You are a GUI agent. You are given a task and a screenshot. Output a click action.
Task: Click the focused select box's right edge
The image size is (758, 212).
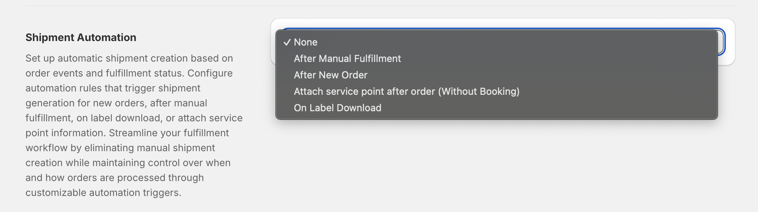pyautogui.click(x=721, y=42)
